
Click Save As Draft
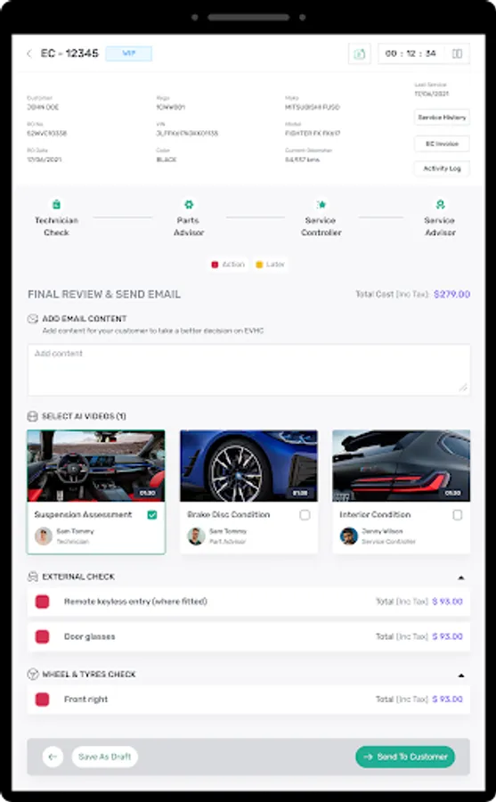(105, 757)
